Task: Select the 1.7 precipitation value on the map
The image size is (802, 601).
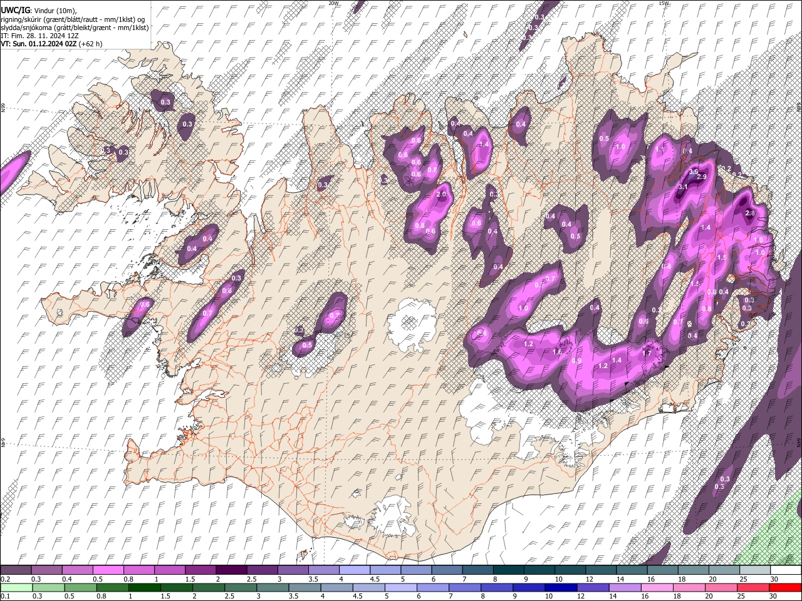Action: tap(648, 353)
